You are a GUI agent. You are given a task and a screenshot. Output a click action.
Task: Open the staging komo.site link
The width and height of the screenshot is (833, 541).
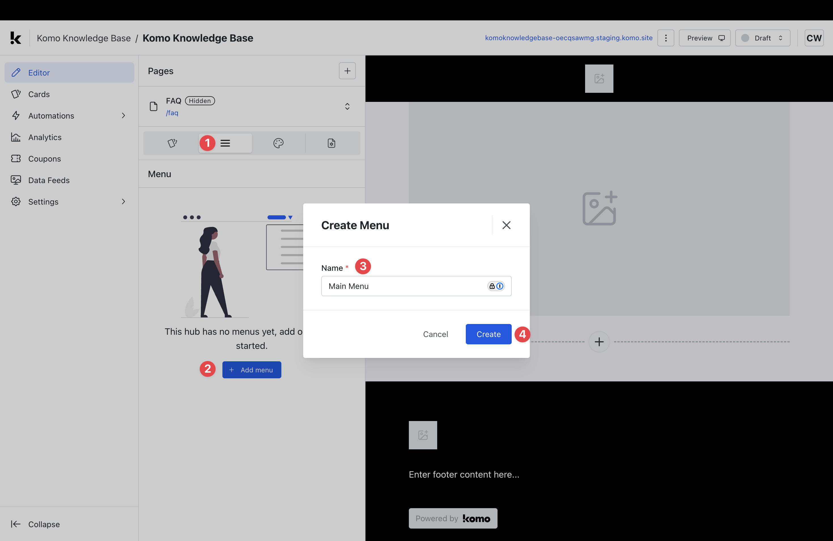(x=568, y=38)
